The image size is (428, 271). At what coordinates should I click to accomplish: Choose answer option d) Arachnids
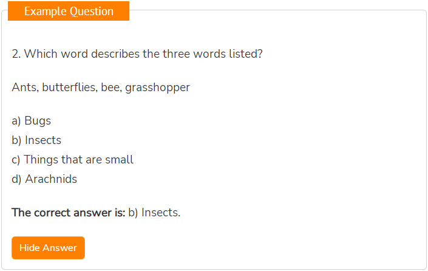[x=44, y=179]
